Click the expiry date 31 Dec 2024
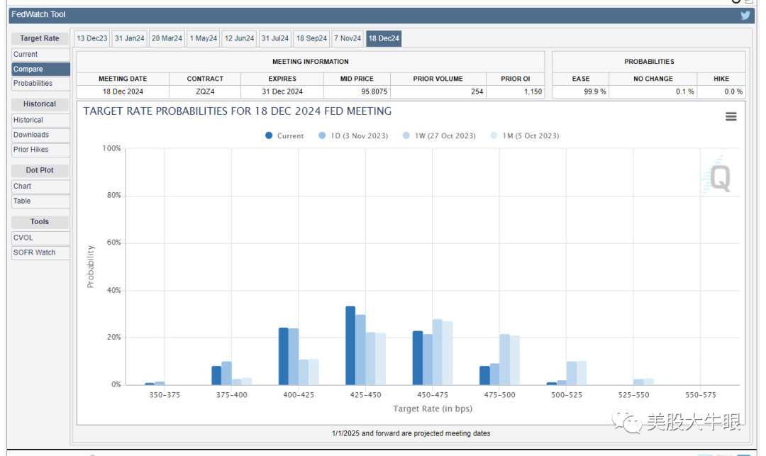 coord(282,91)
